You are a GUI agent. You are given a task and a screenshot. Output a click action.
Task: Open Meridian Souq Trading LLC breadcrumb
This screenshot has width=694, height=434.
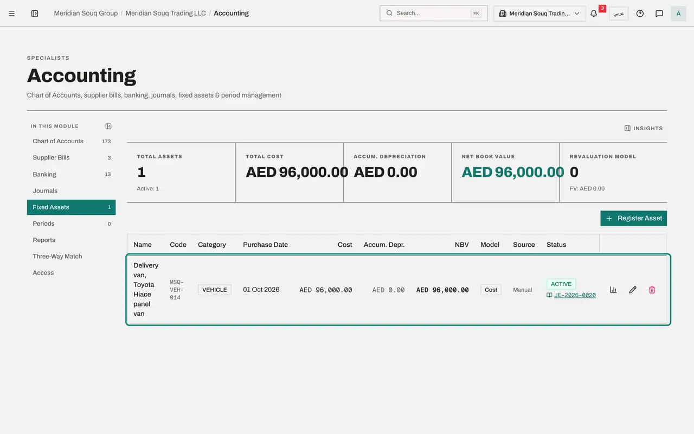(166, 14)
